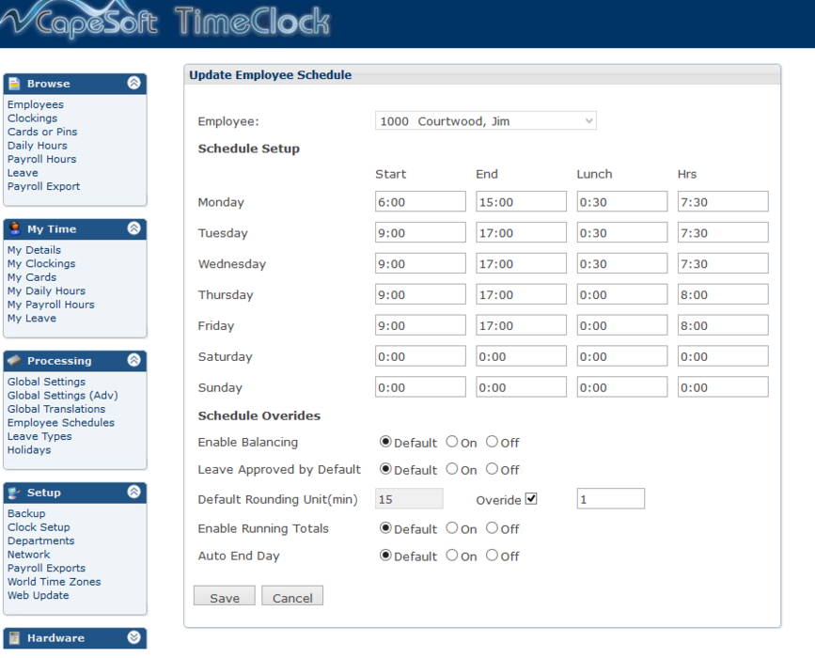Set Enable Balancing to Default
The width and height of the screenshot is (815, 658).
click(x=385, y=442)
